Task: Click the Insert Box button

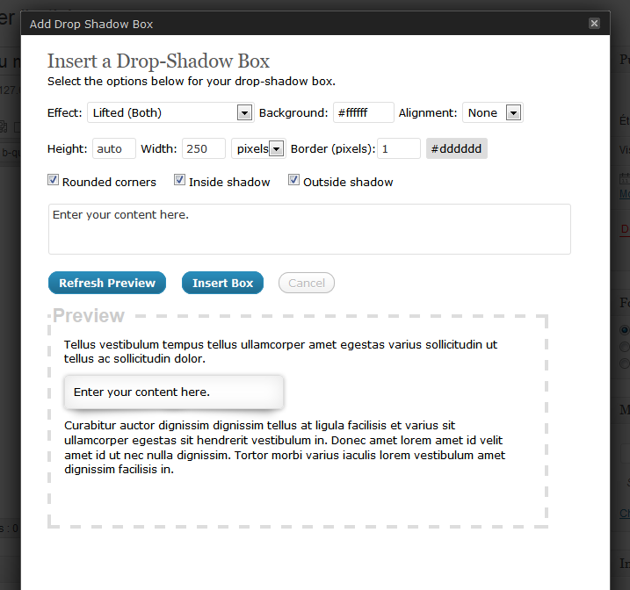Action: [x=222, y=283]
